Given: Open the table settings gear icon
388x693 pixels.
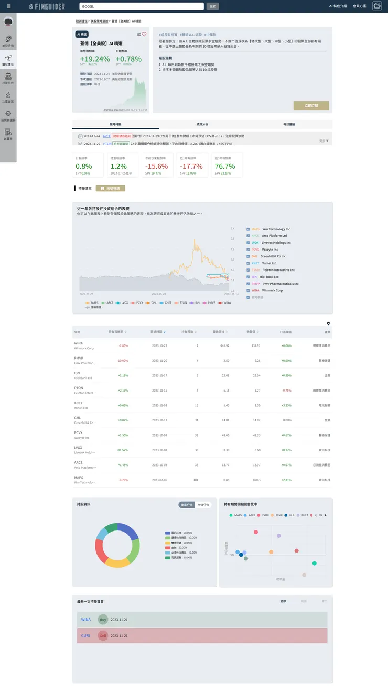Looking at the screenshot, I should point(328,323).
